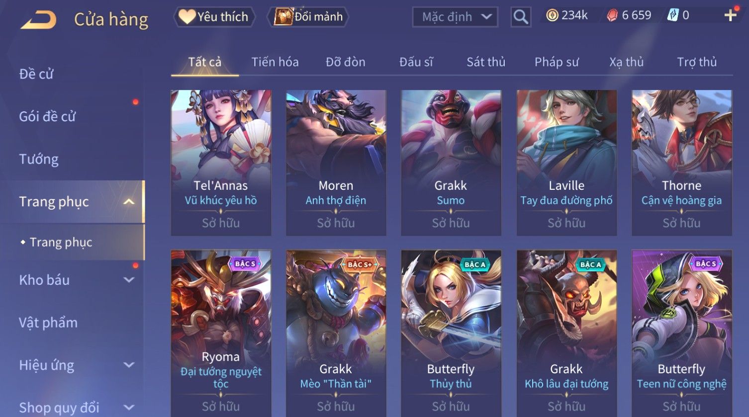The height and width of the screenshot is (417, 749).
Task: Tap the red ruby currency icon
Action: pyautogui.click(x=612, y=15)
